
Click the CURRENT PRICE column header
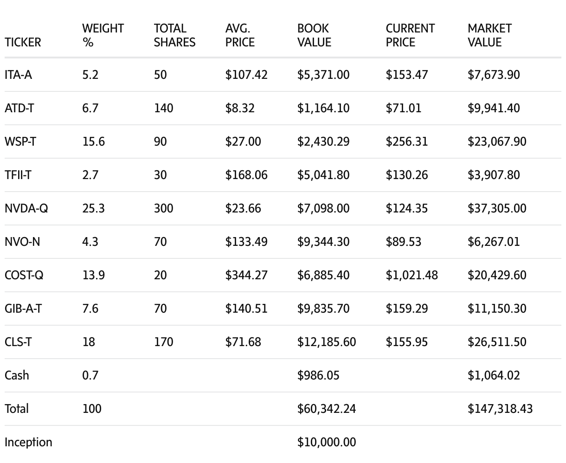[x=410, y=35]
